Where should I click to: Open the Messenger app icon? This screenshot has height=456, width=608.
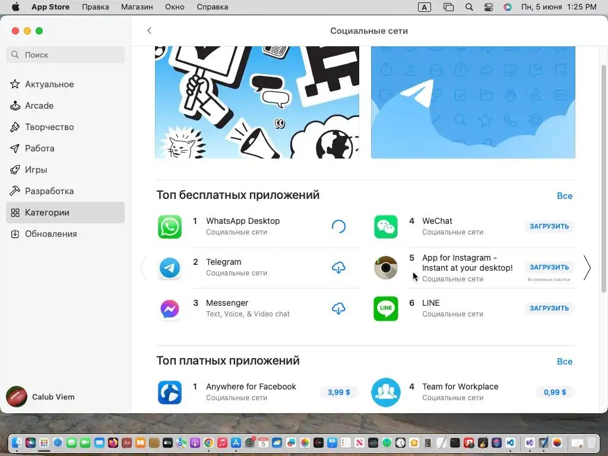click(x=170, y=309)
